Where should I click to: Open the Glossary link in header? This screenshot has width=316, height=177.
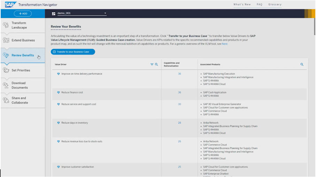point(275,4)
